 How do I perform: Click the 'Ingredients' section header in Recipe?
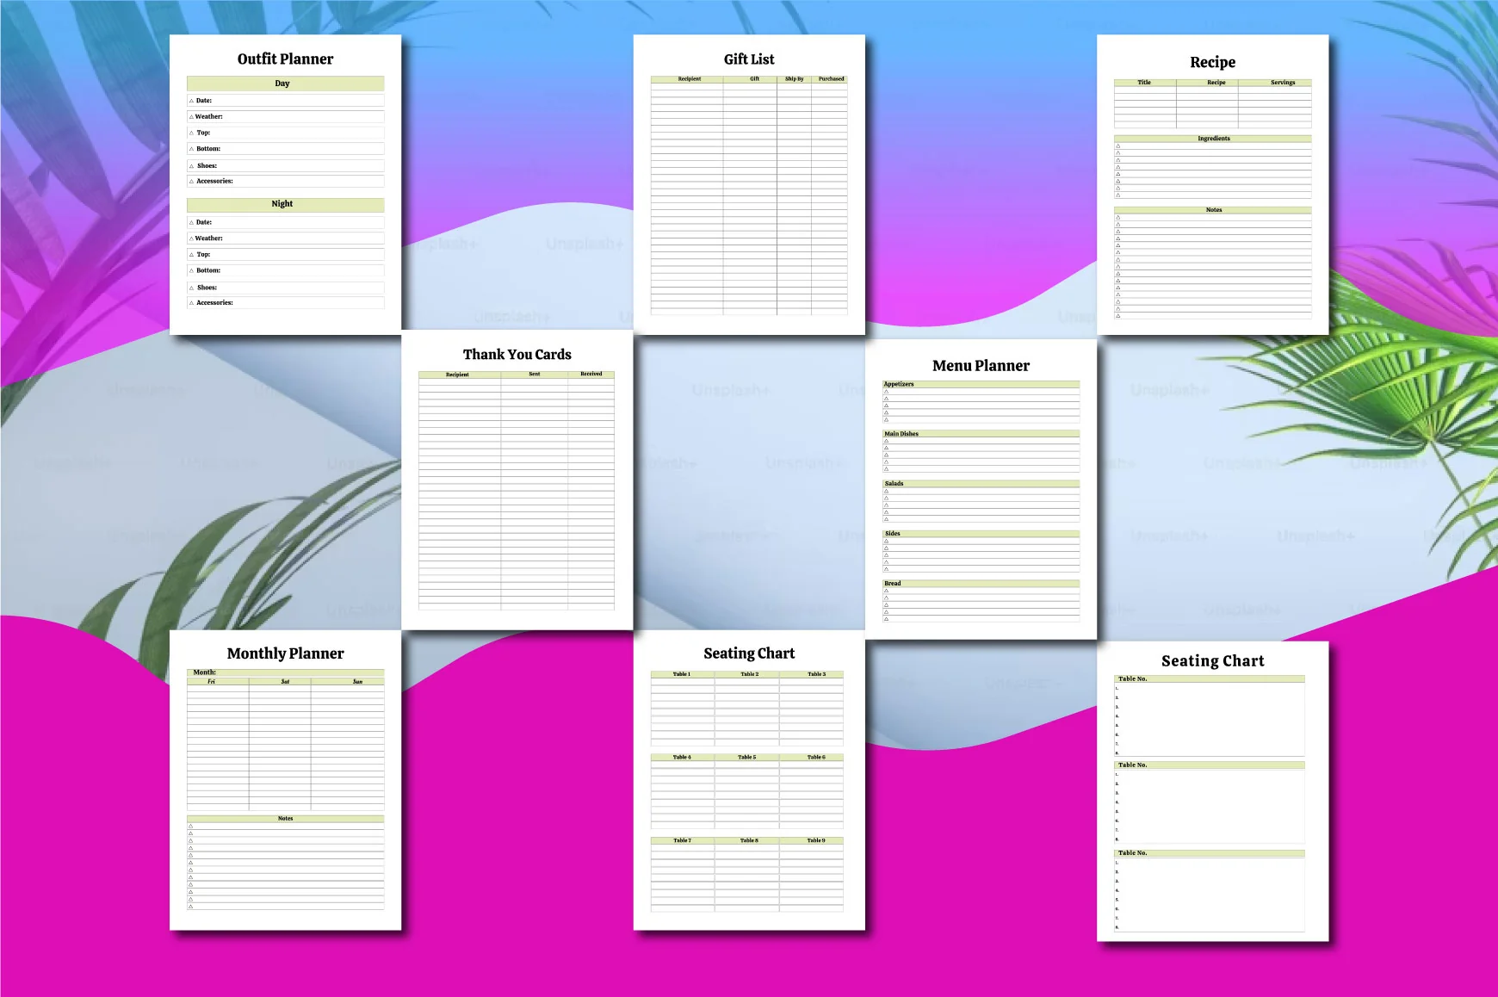tap(1212, 139)
